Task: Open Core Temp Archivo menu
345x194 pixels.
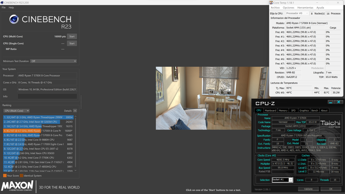Action: pos(275,8)
